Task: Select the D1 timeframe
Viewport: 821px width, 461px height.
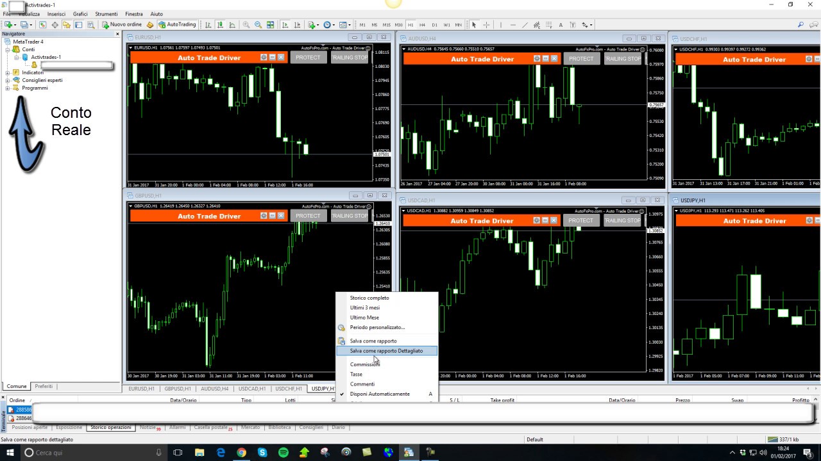Action: point(434,25)
